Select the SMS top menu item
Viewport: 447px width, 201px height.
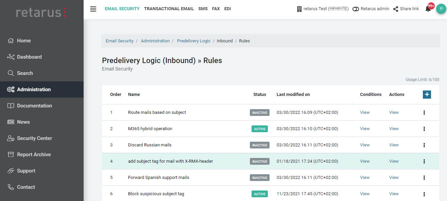click(203, 9)
